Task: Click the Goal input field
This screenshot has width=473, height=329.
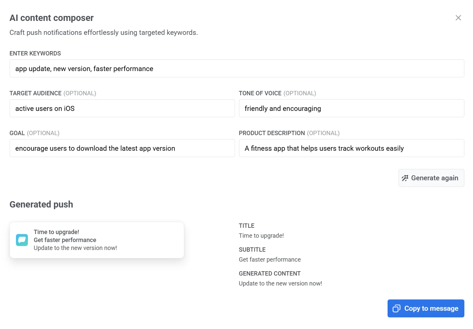Action: click(122, 148)
